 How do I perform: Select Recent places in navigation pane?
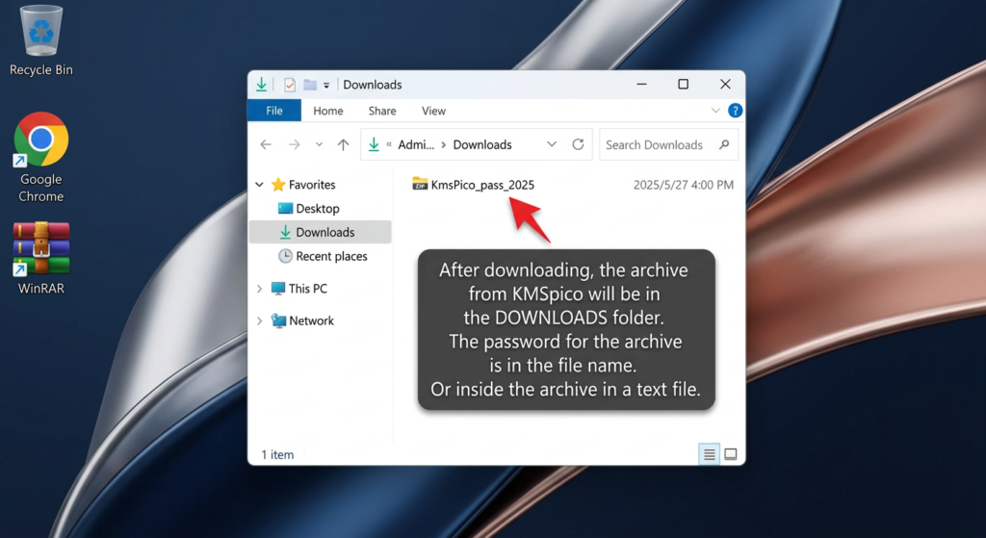pyautogui.click(x=323, y=256)
